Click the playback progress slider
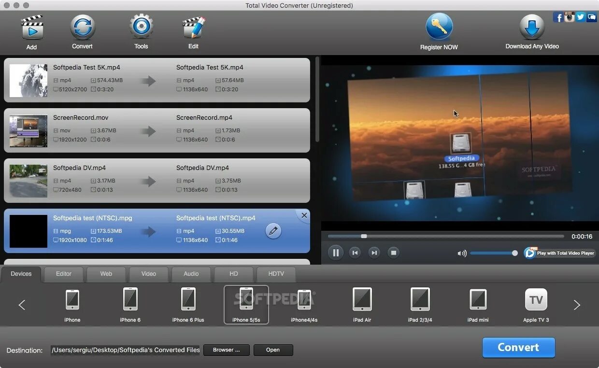 (x=446, y=236)
